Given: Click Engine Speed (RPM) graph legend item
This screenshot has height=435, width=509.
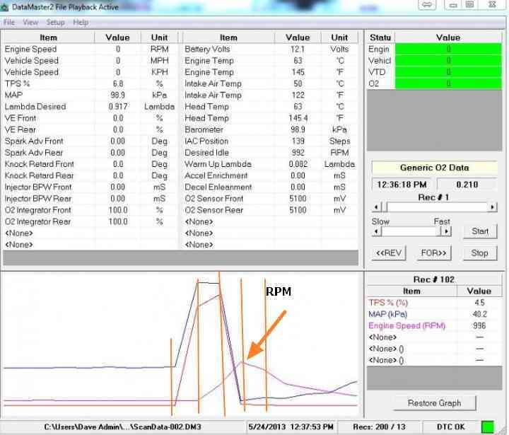Looking at the screenshot, I should pos(407,326).
